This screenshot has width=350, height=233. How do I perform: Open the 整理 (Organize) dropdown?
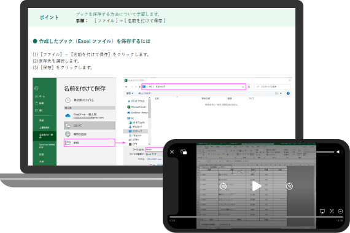[x=130, y=93]
